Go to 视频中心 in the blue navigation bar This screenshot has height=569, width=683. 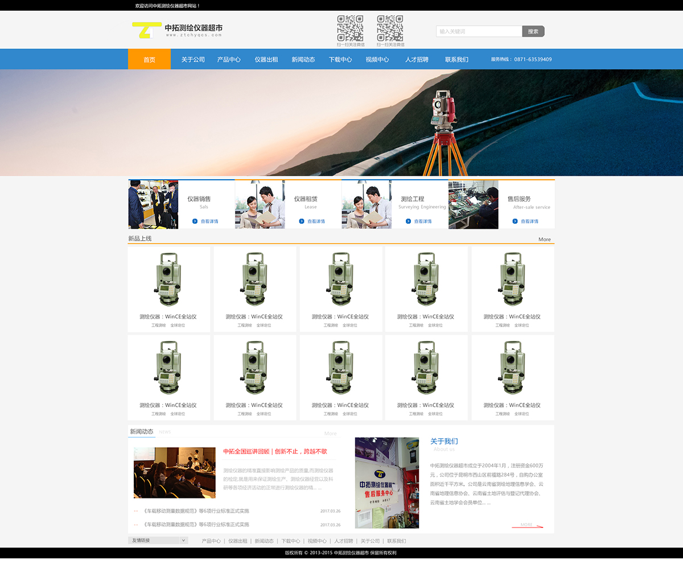(x=377, y=59)
